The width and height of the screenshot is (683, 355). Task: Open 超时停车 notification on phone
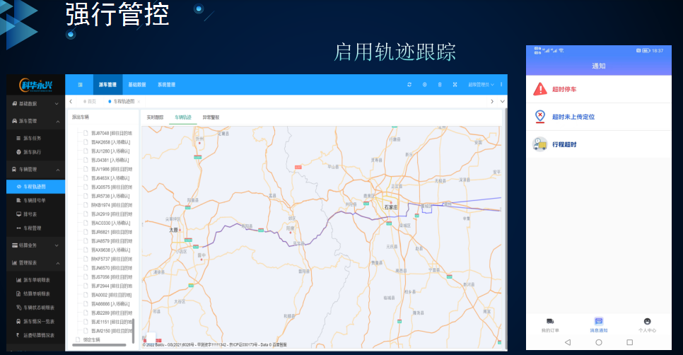[598, 89]
